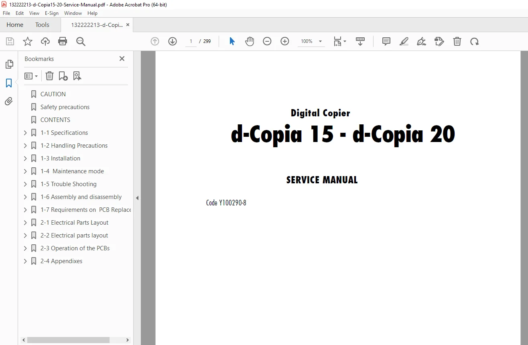Open the File menu
Screen dimensions: 528x345
click(x=6, y=13)
